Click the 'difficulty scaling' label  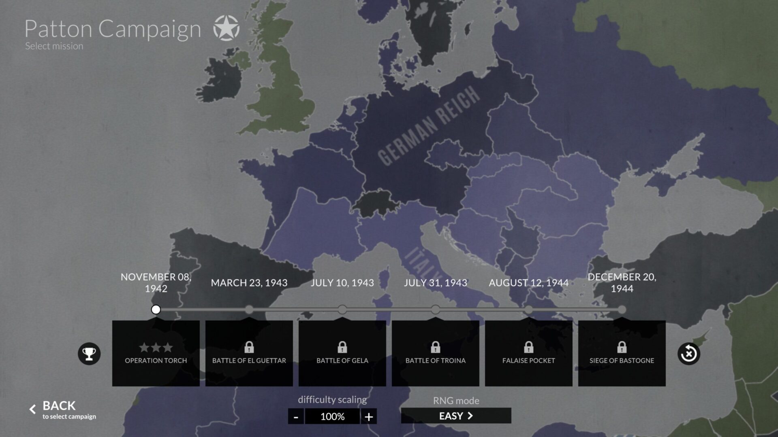[332, 400]
